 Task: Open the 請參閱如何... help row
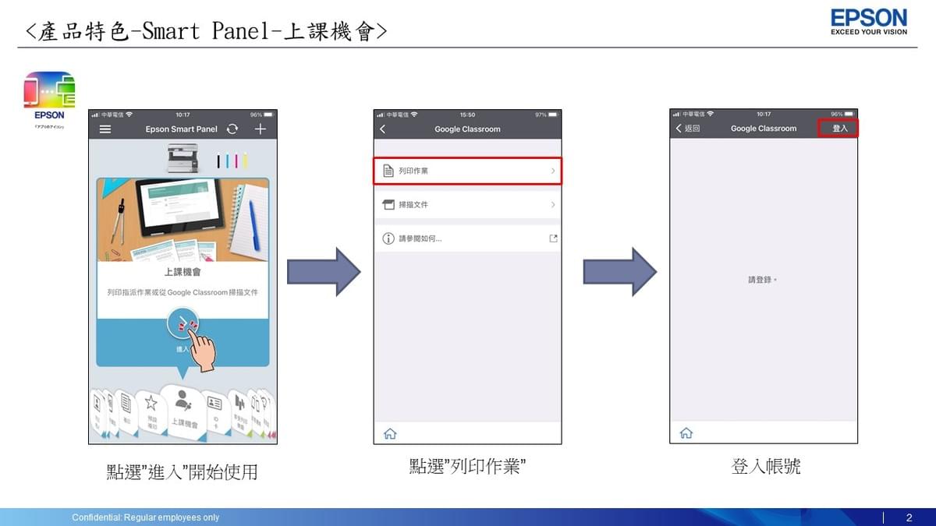pyautogui.click(x=467, y=238)
